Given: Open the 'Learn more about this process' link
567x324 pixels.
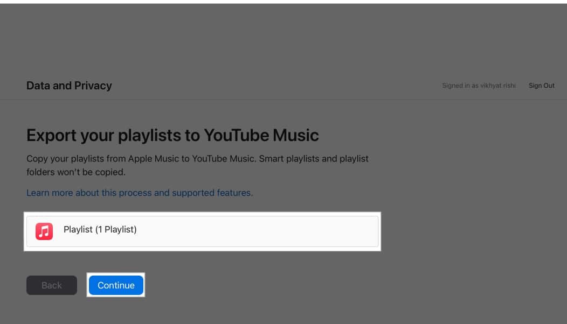Looking at the screenshot, I should pyautogui.click(x=140, y=193).
